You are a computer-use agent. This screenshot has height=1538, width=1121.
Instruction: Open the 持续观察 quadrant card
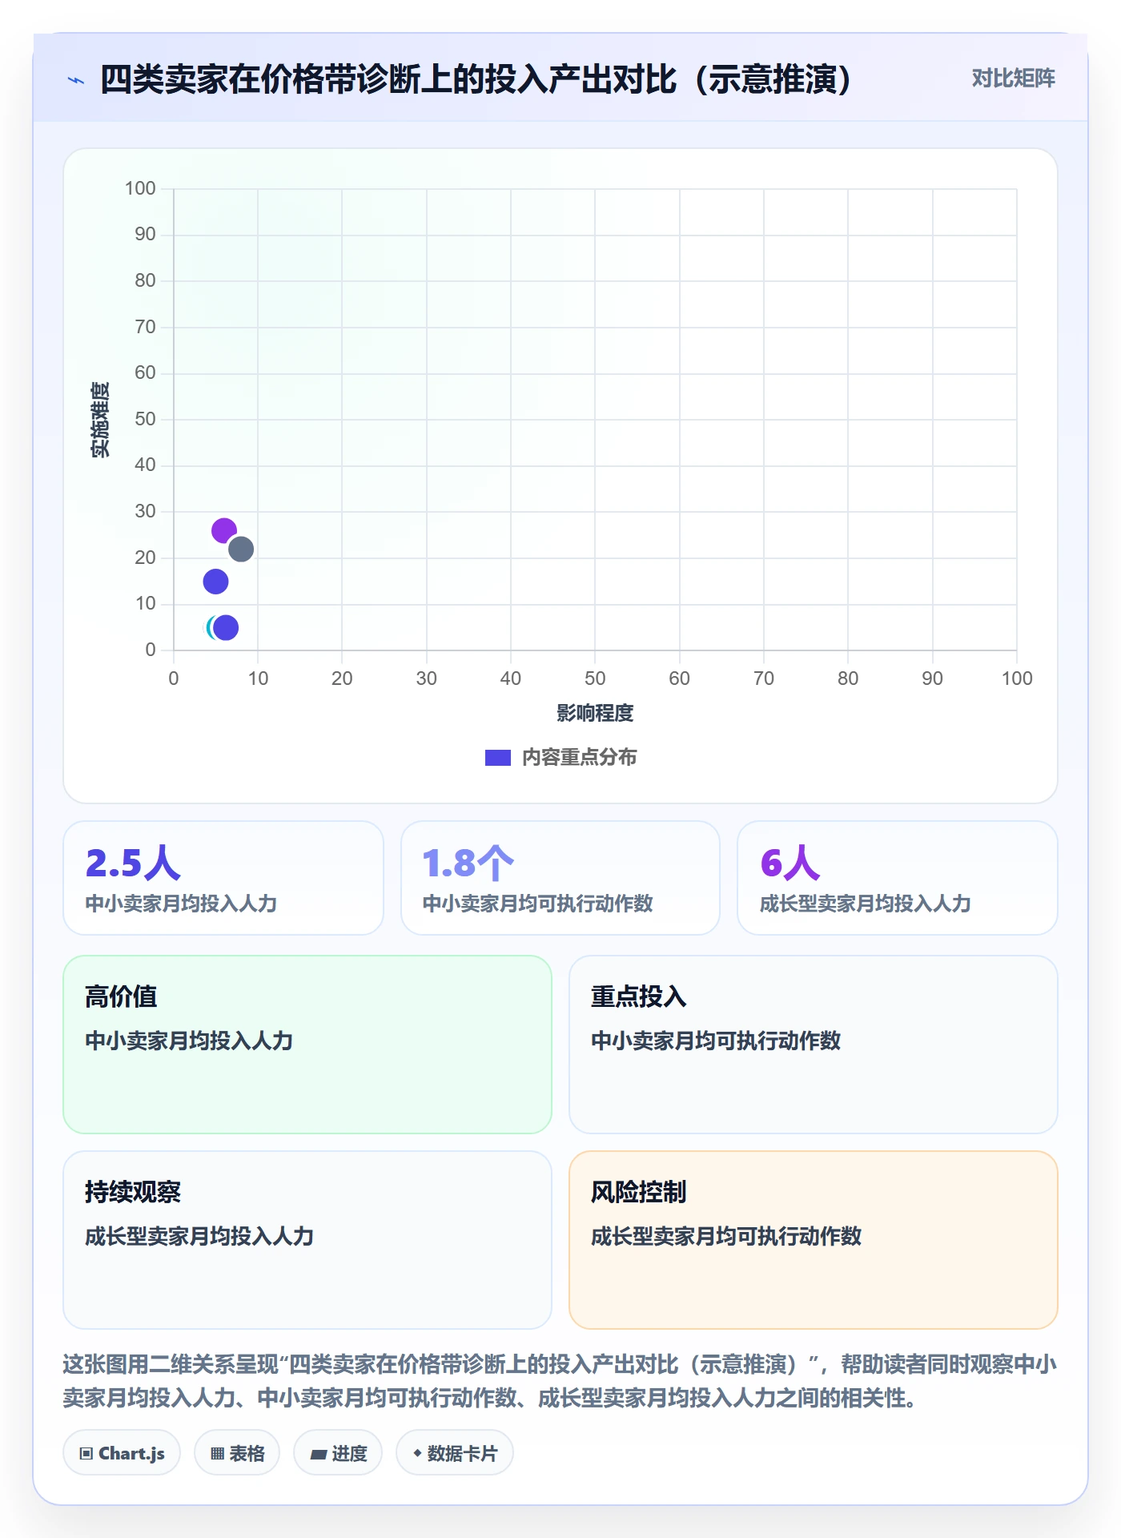click(x=307, y=1240)
